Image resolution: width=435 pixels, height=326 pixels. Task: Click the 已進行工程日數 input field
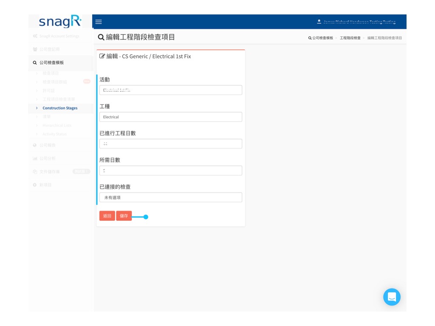[x=171, y=143]
